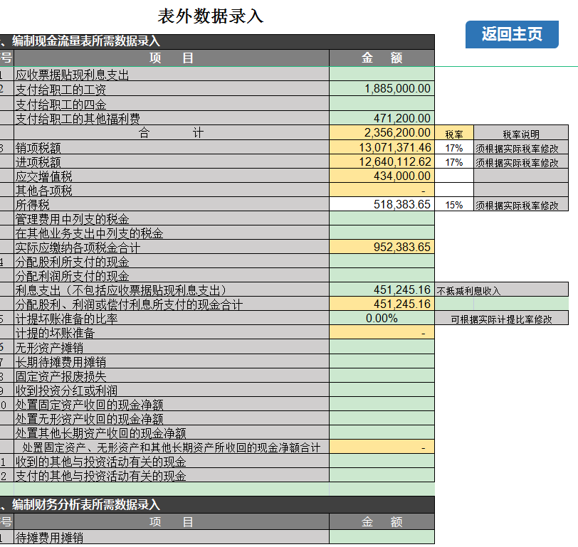Click the first 金额 column header
The height and width of the screenshot is (547, 578).
click(x=382, y=58)
